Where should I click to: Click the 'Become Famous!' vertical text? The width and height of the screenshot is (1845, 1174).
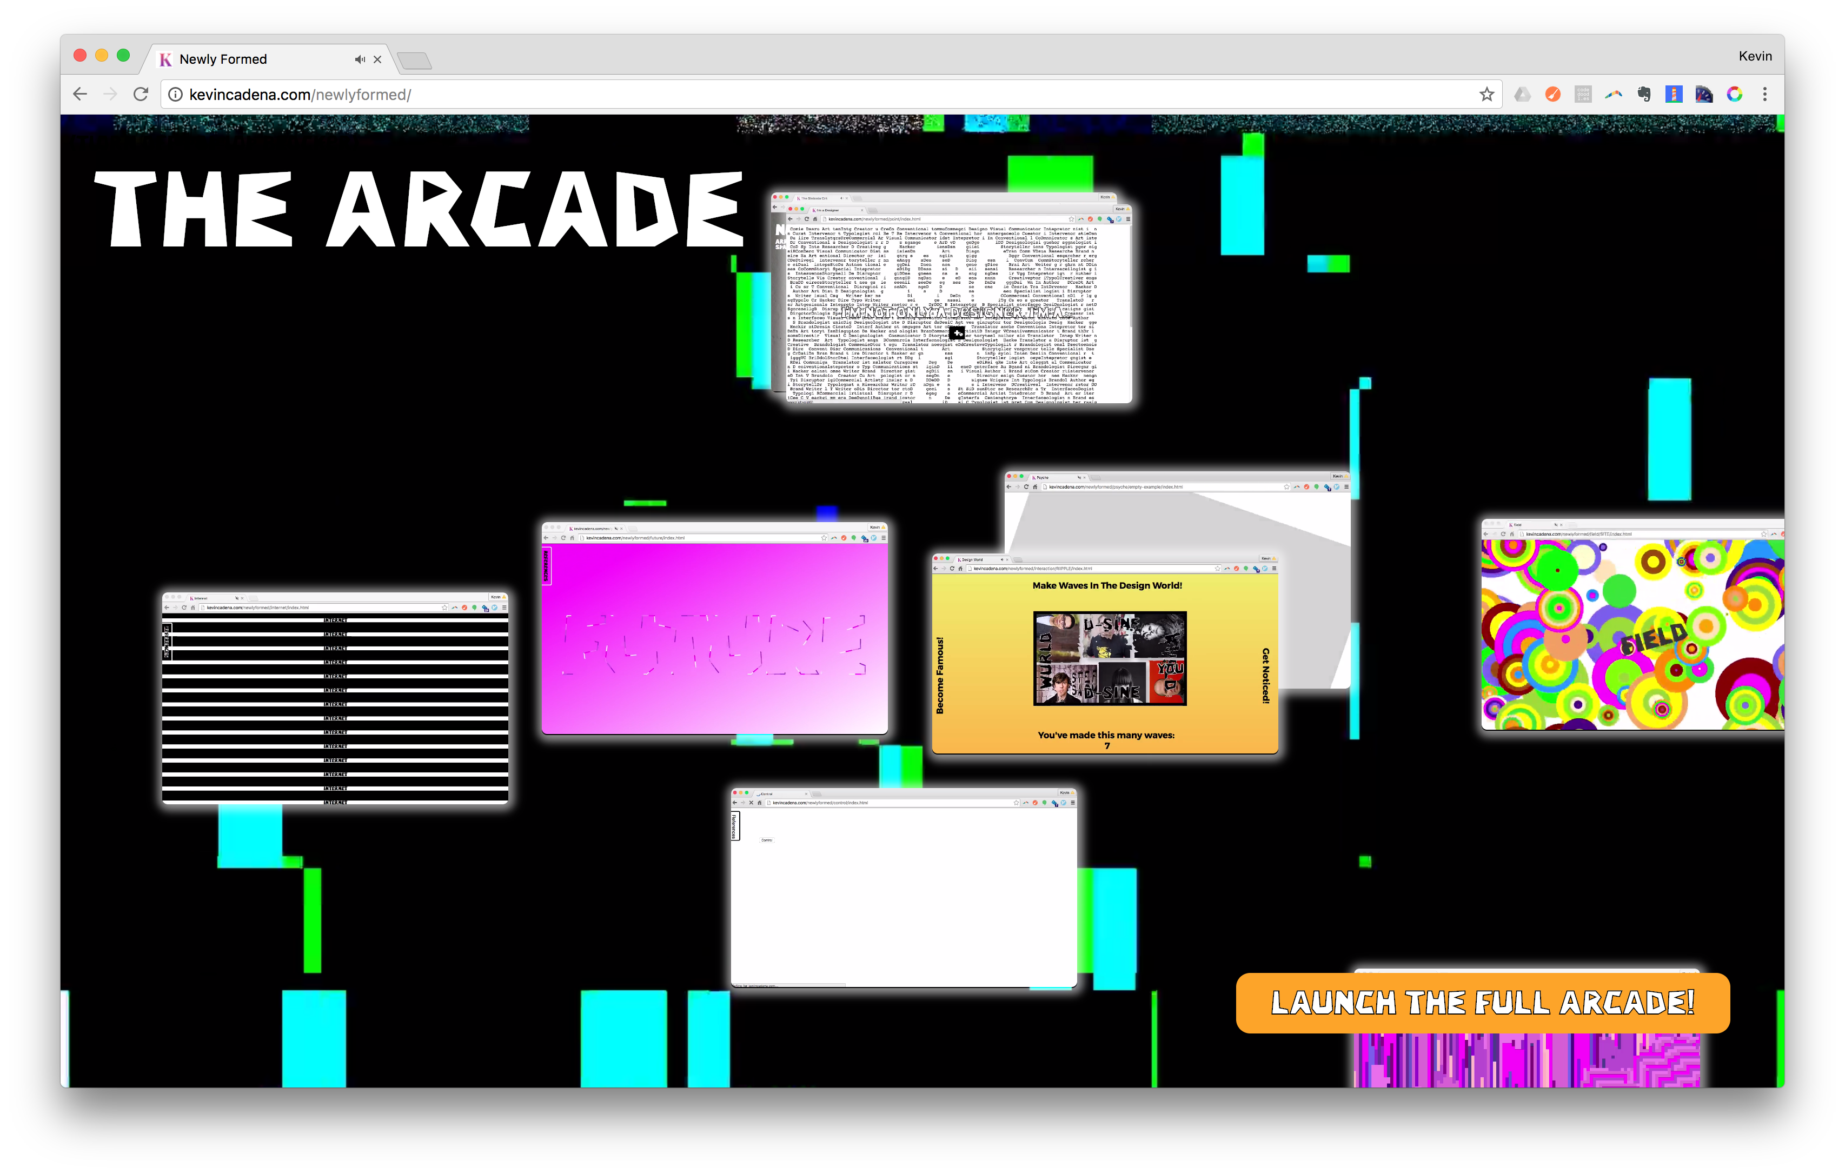(939, 676)
